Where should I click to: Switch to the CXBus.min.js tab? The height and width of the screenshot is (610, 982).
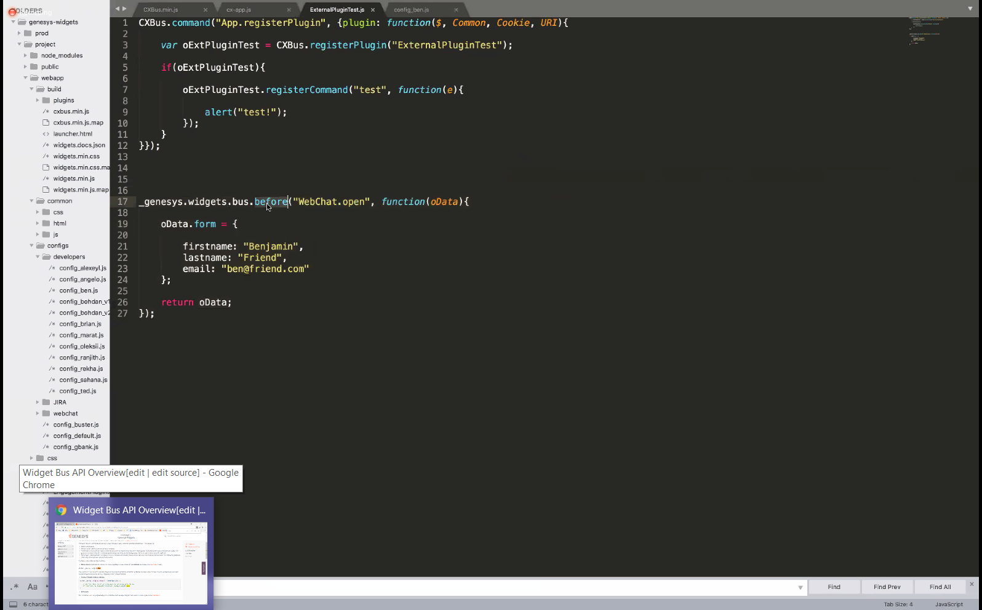[x=161, y=10]
